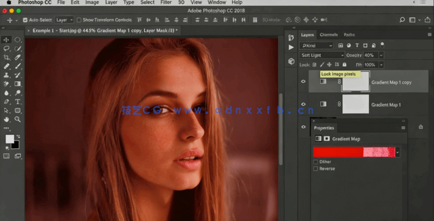Enable Show Transform Controls checkbox
Screen dimensions: 434x221
click(x=79, y=20)
